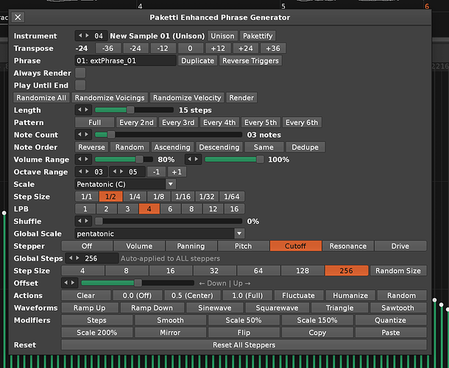Set LPB to 16
Viewport: 449px width, 368px height.
234,209
